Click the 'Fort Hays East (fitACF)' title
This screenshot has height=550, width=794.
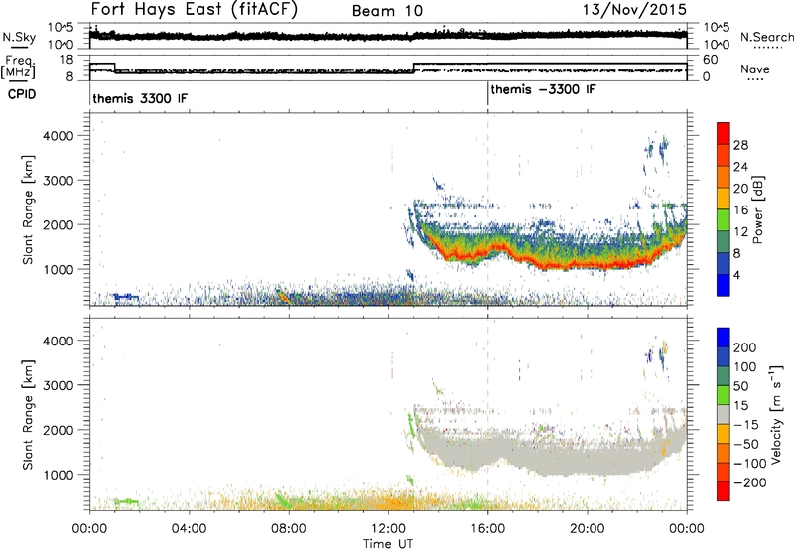[x=194, y=10]
